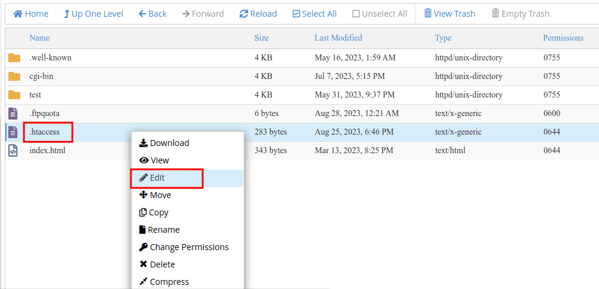
Task: Click the index.html file icon
Action: pos(13,150)
